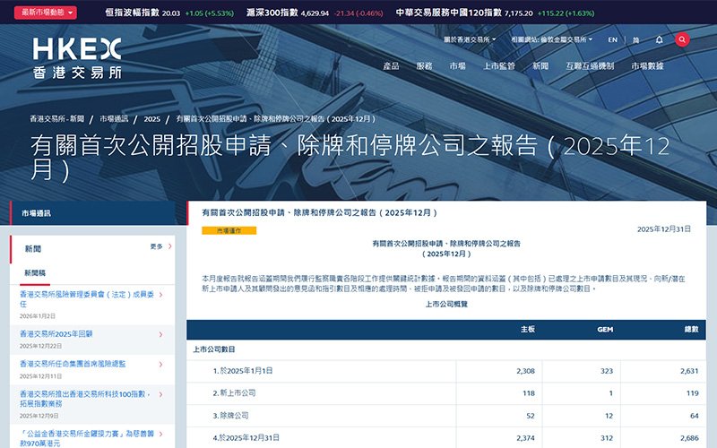Click news date 2026年1月2日
Viewport: 717px width, 448px height.
(x=38, y=316)
